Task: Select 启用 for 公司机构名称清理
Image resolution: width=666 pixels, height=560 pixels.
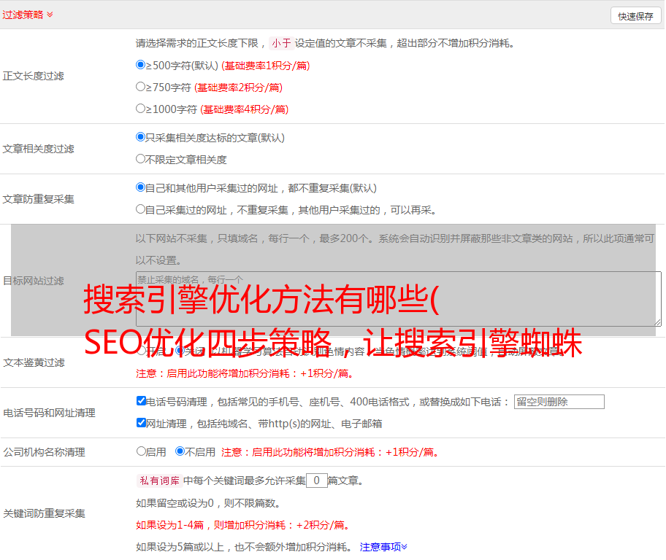Action: click(141, 451)
